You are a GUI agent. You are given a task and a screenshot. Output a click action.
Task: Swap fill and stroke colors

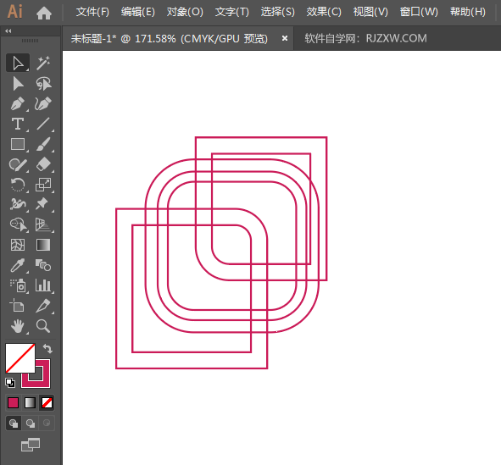(x=48, y=348)
